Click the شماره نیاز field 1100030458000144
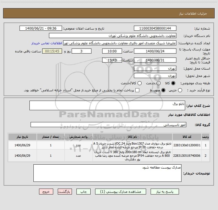Screen dimensions: 218x210 click(155, 28)
